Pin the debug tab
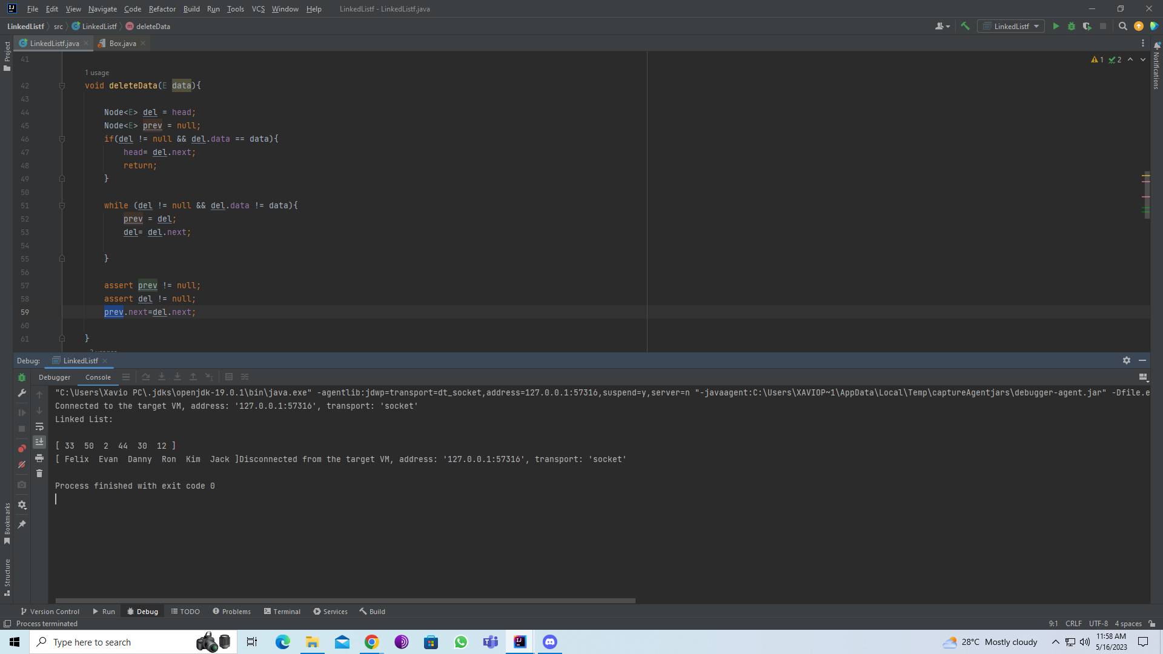The image size is (1163, 654). [22, 524]
